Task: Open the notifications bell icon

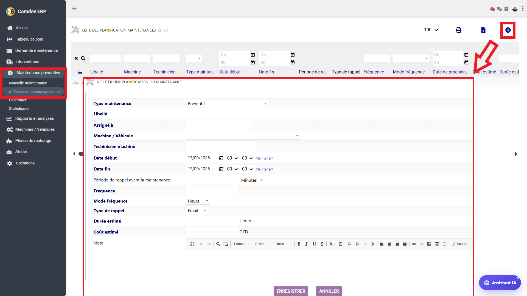Action: pyautogui.click(x=492, y=9)
